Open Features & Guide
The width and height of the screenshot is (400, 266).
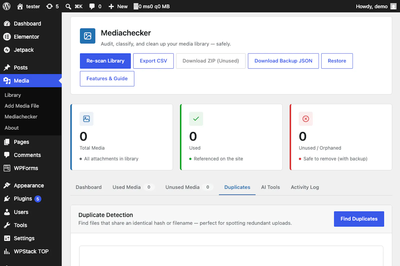[x=107, y=79]
